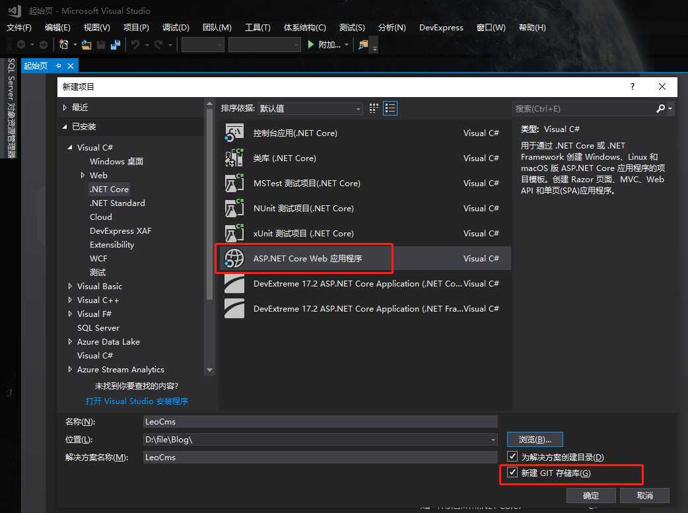The image size is (688, 513).
Task: Open the 工具(T) menu
Action: 258,28
